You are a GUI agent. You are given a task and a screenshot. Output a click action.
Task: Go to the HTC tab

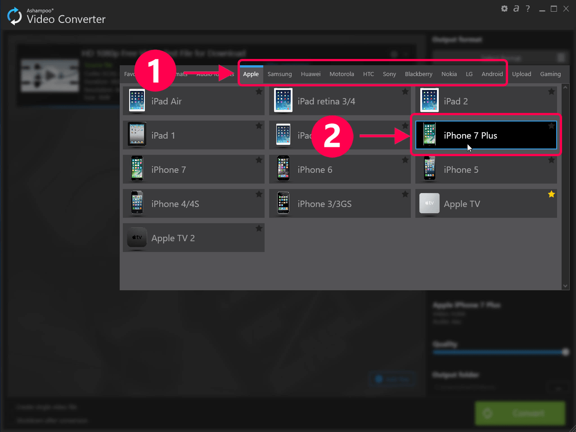click(x=369, y=74)
